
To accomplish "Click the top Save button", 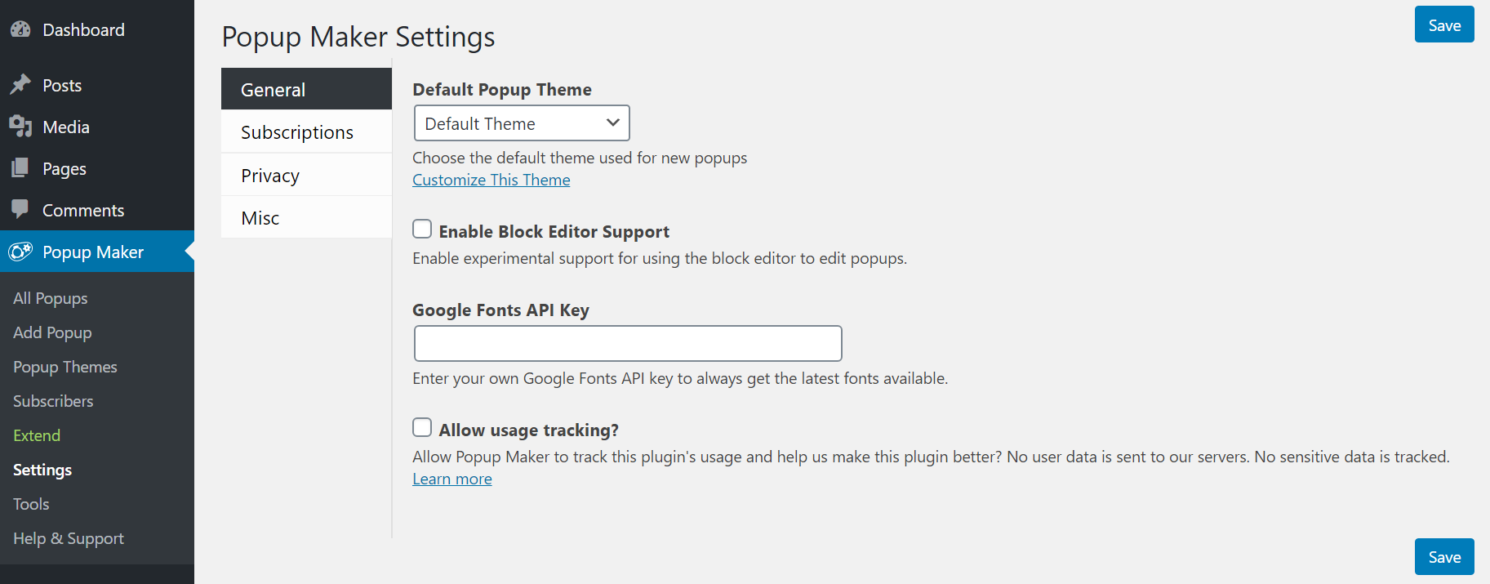I will click(x=1444, y=25).
